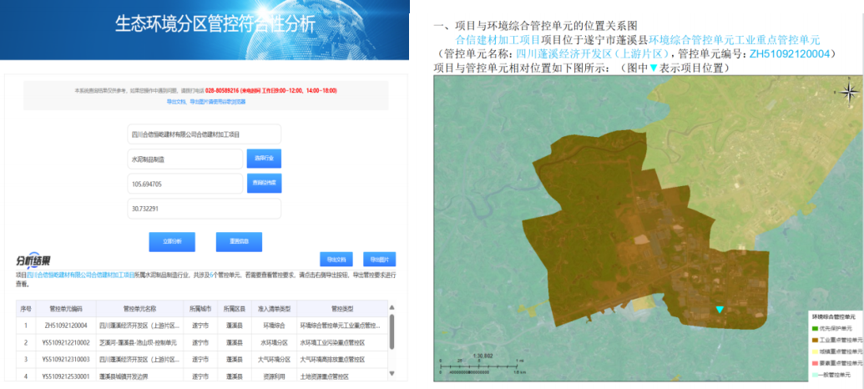
Task: Click the north arrow compass on the map
Action: coord(849,90)
